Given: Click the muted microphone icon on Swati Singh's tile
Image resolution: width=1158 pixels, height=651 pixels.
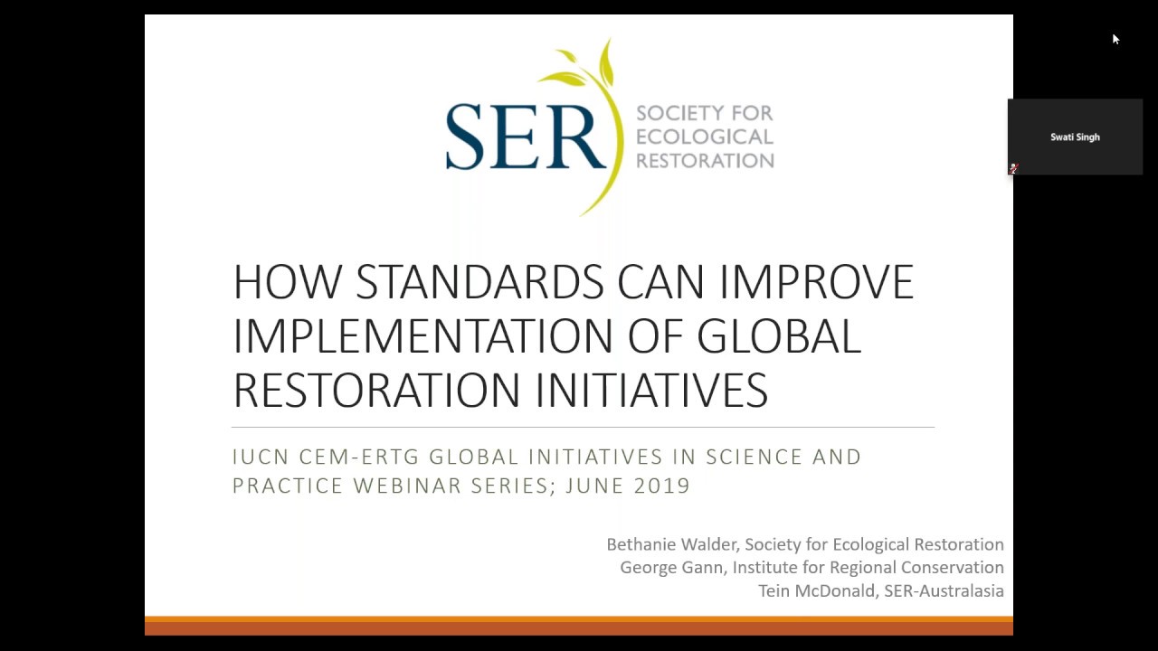Looking at the screenshot, I should click(1014, 168).
